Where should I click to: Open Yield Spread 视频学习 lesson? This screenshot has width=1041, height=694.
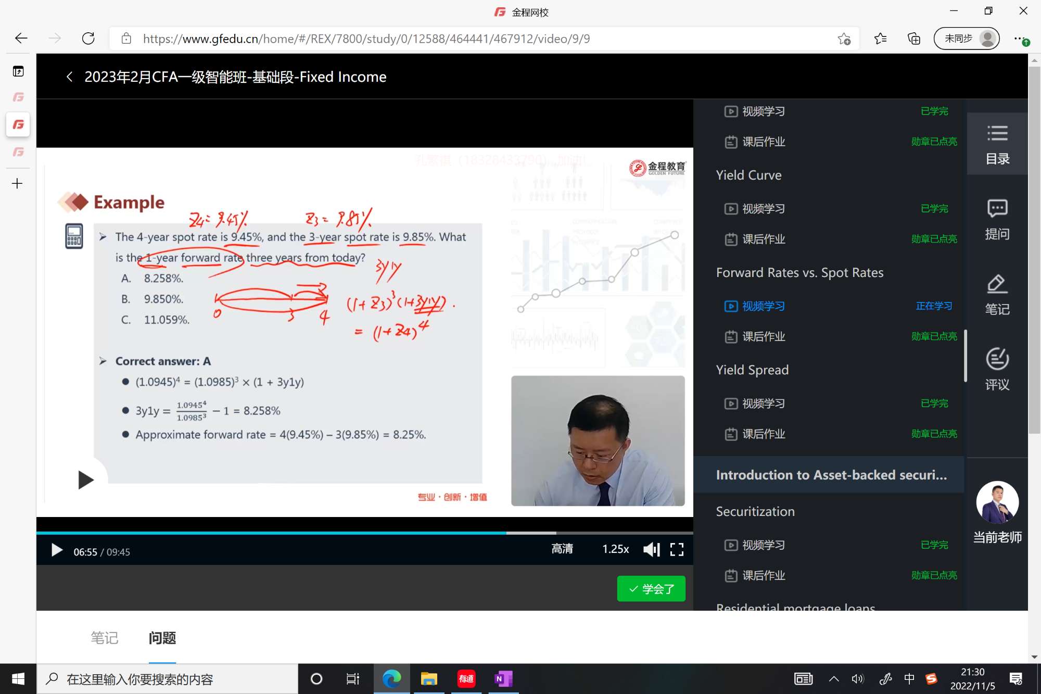point(763,403)
